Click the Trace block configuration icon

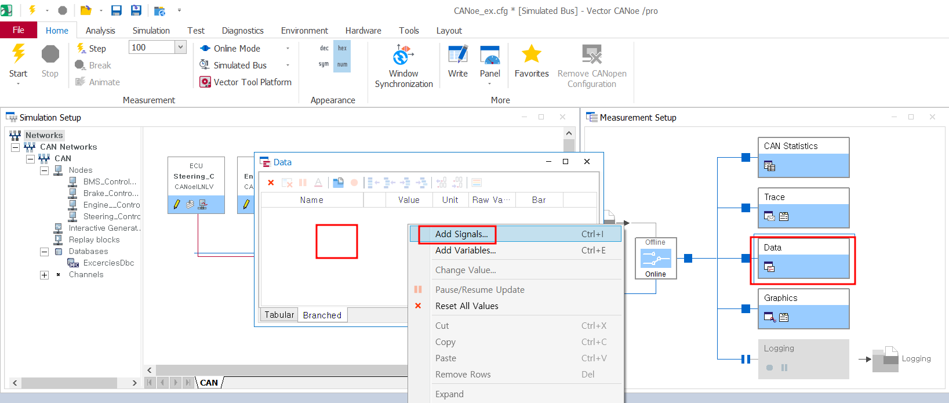[x=784, y=217]
